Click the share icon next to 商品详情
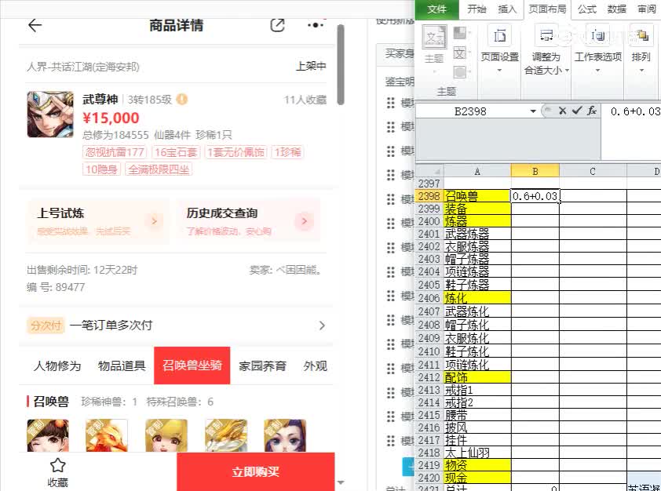 coord(277,25)
